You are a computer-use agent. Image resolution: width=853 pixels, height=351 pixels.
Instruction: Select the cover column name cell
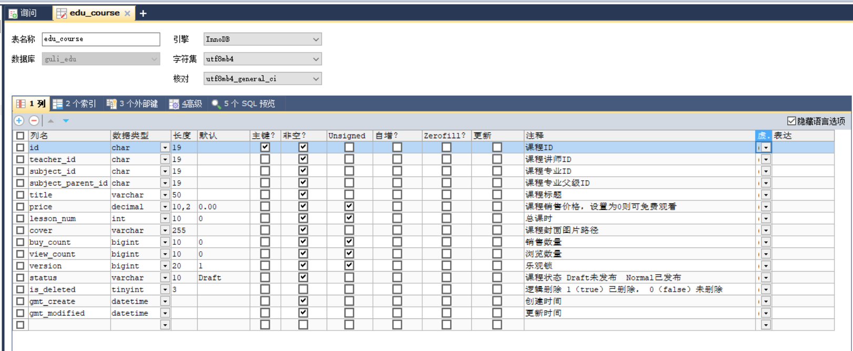point(69,230)
